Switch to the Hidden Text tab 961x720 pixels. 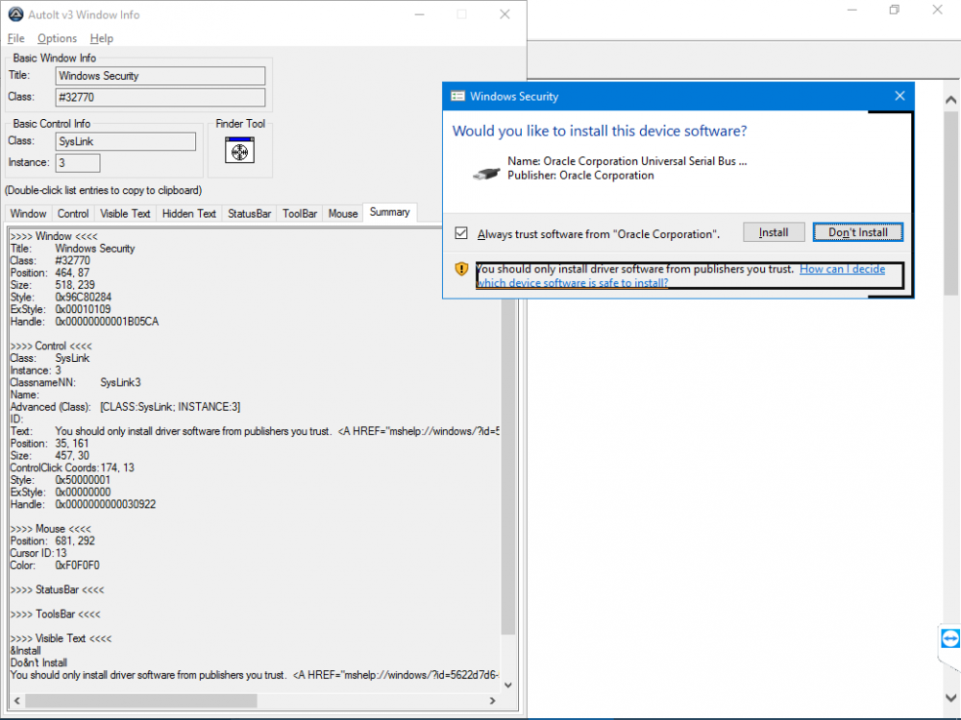(x=188, y=214)
